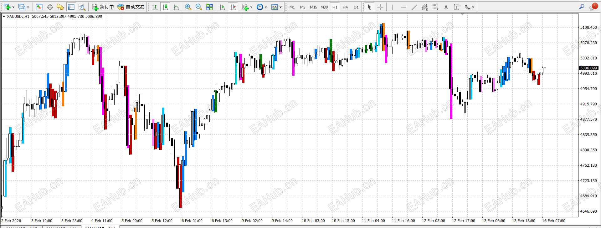Select the M15 timeframe
The image size is (601, 228).
click(313, 7)
